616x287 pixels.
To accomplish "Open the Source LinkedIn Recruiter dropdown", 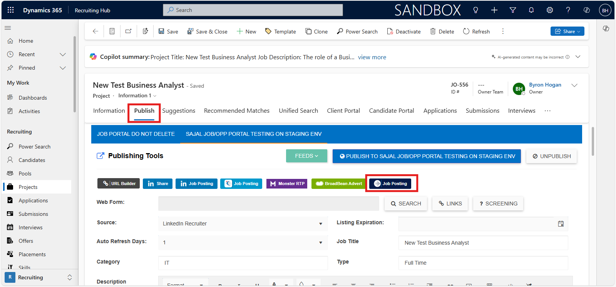I will tap(243, 224).
